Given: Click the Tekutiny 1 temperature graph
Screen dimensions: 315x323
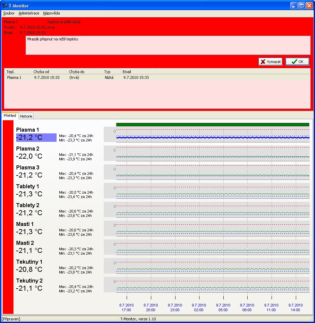Looking at the screenshot, I should point(207,266).
